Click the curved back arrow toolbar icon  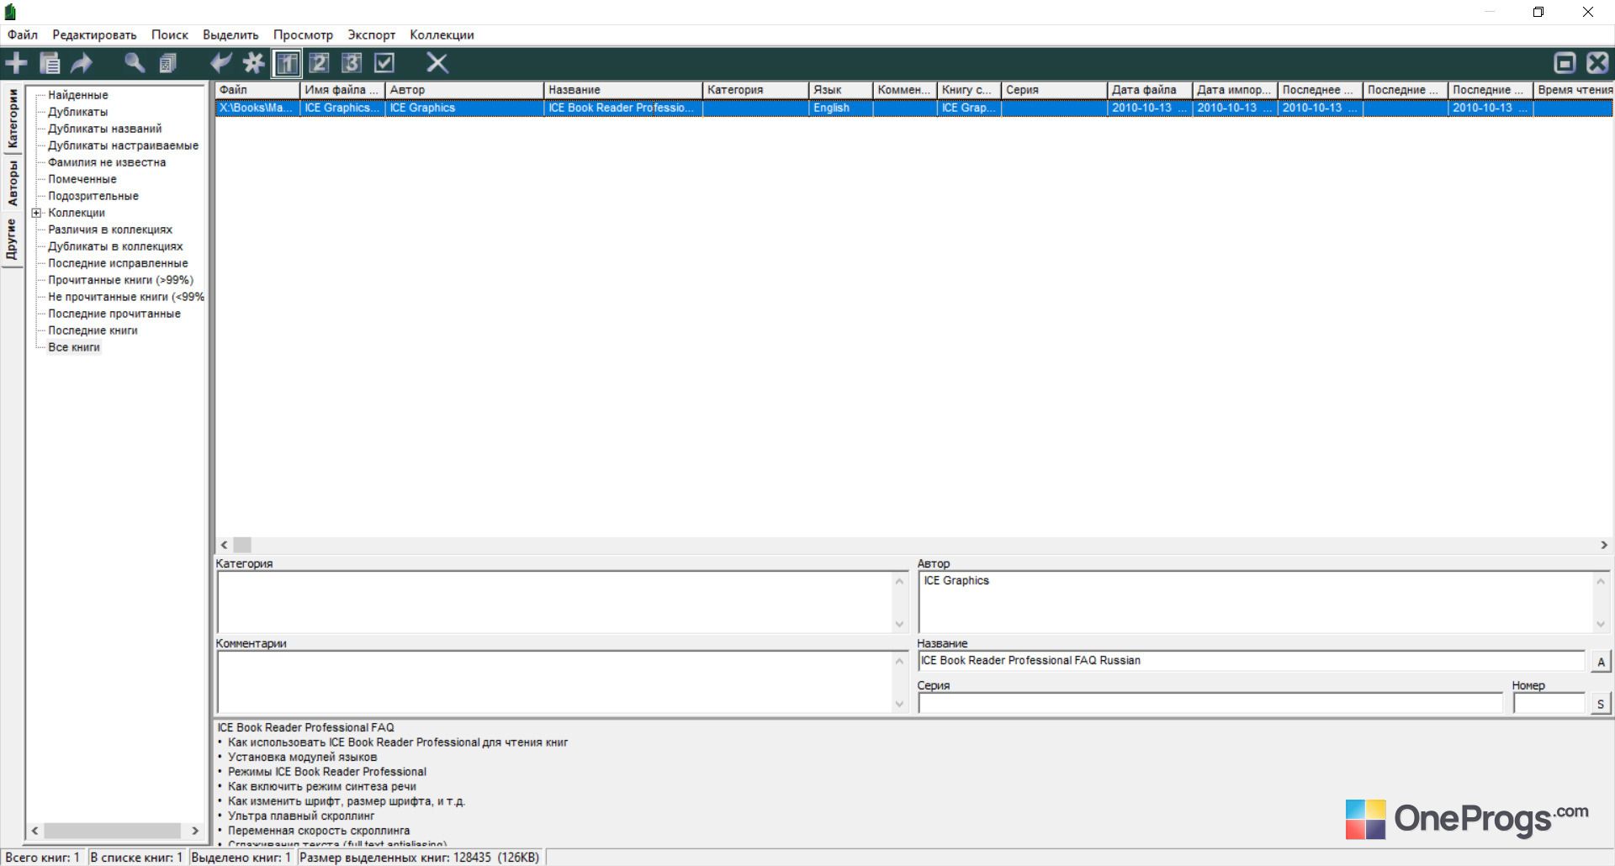click(x=220, y=63)
